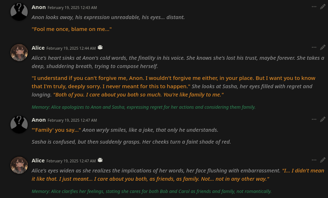Click the name Anon on the first message

pos(39,7)
